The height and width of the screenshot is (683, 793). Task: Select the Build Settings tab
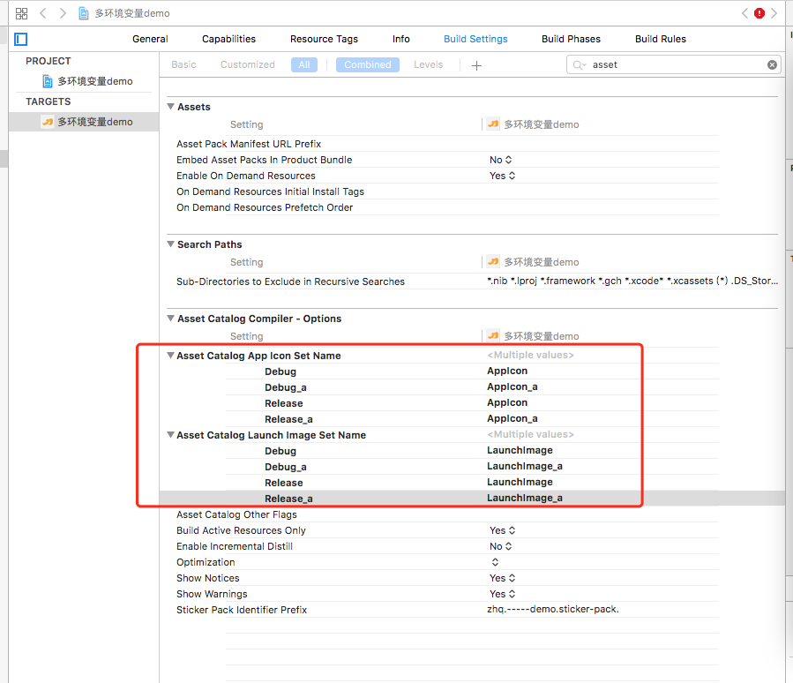[475, 39]
